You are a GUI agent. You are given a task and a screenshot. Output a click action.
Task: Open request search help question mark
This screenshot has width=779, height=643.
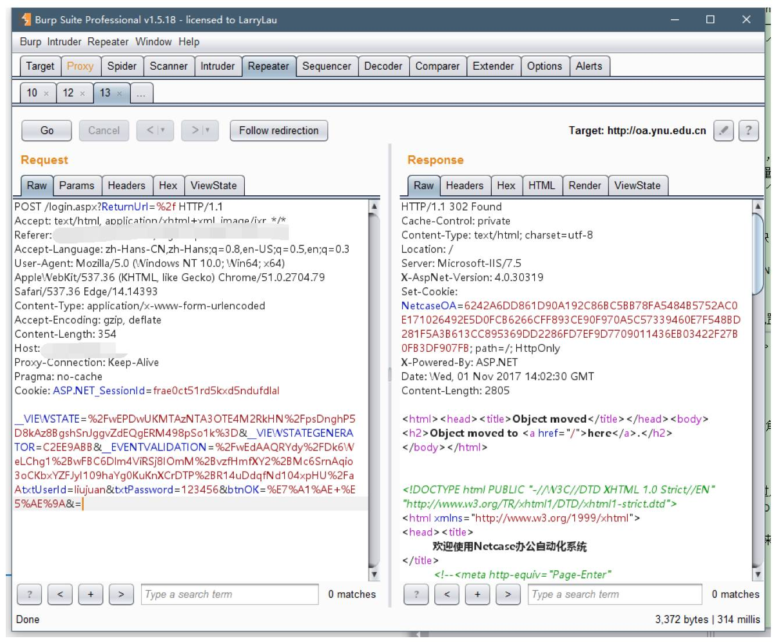click(x=30, y=594)
